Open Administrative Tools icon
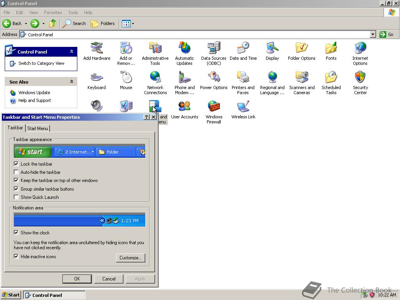The height and width of the screenshot is (300, 400). point(155,48)
